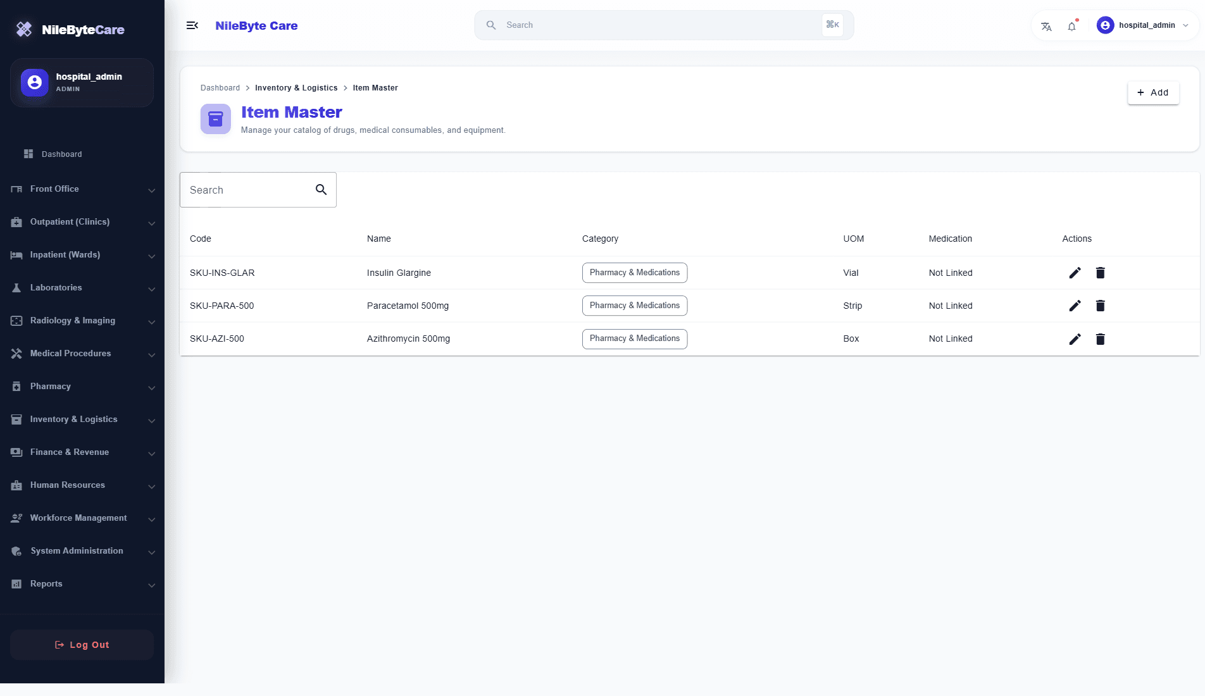The width and height of the screenshot is (1205, 696).
Task: Open the notifications bell
Action: point(1071,26)
